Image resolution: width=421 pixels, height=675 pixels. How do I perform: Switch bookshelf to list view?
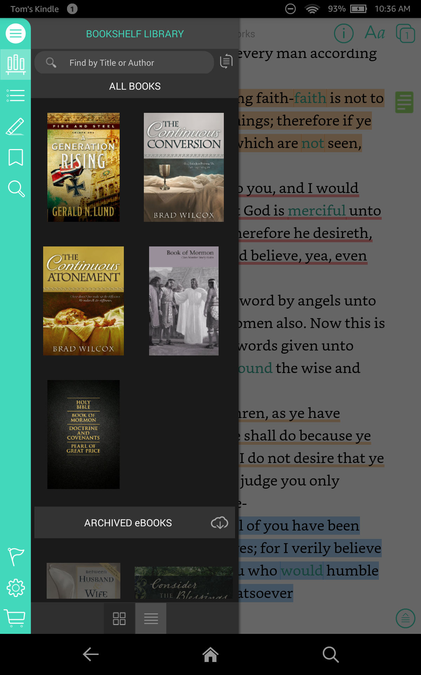pos(151,618)
